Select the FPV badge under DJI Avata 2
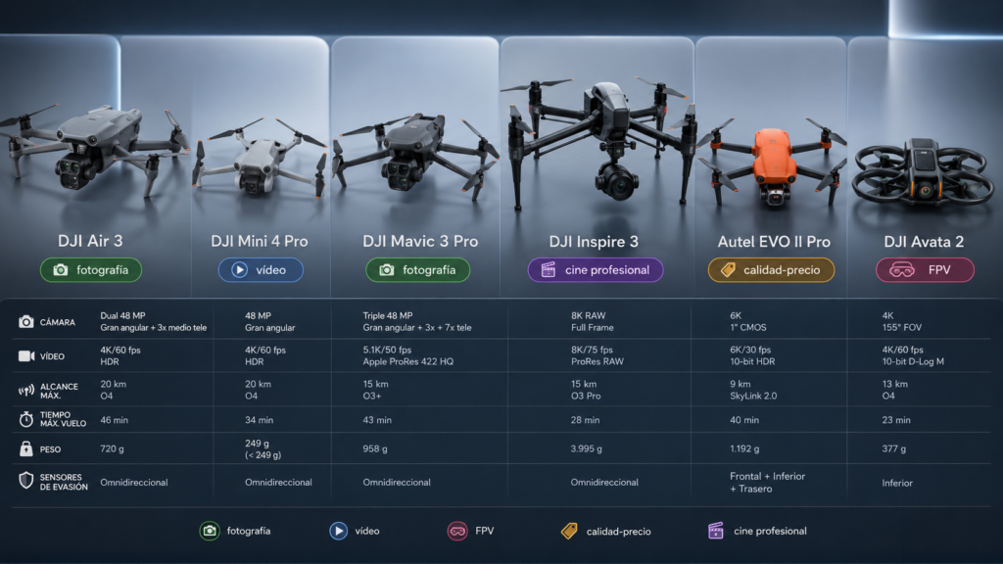Screen dimensions: 1003x564 pyautogui.click(x=925, y=270)
